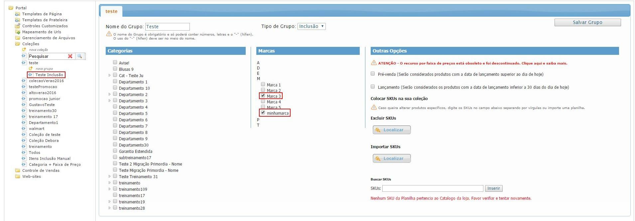Click the icon beside Teste Inclusão group

point(31,75)
